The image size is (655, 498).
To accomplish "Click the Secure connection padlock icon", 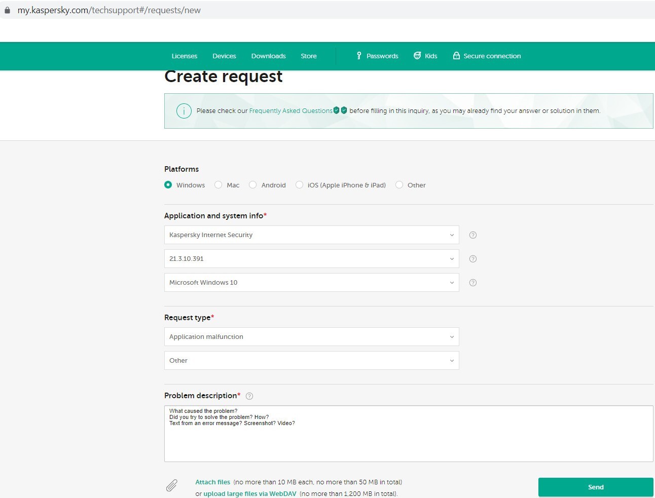I will point(456,56).
